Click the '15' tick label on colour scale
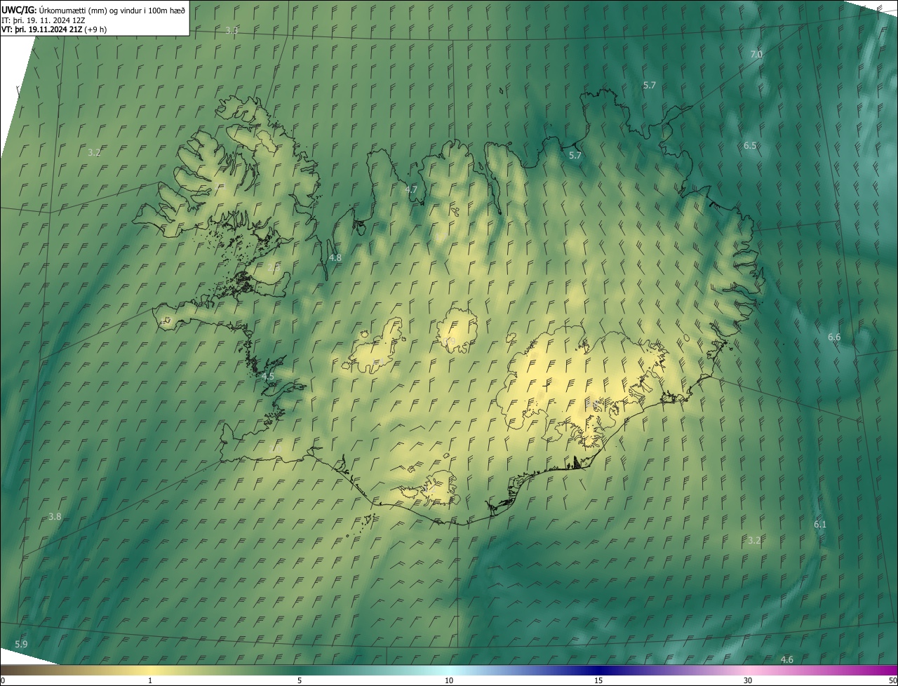The height and width of the screenshot is (686, 898). [598, 680]
